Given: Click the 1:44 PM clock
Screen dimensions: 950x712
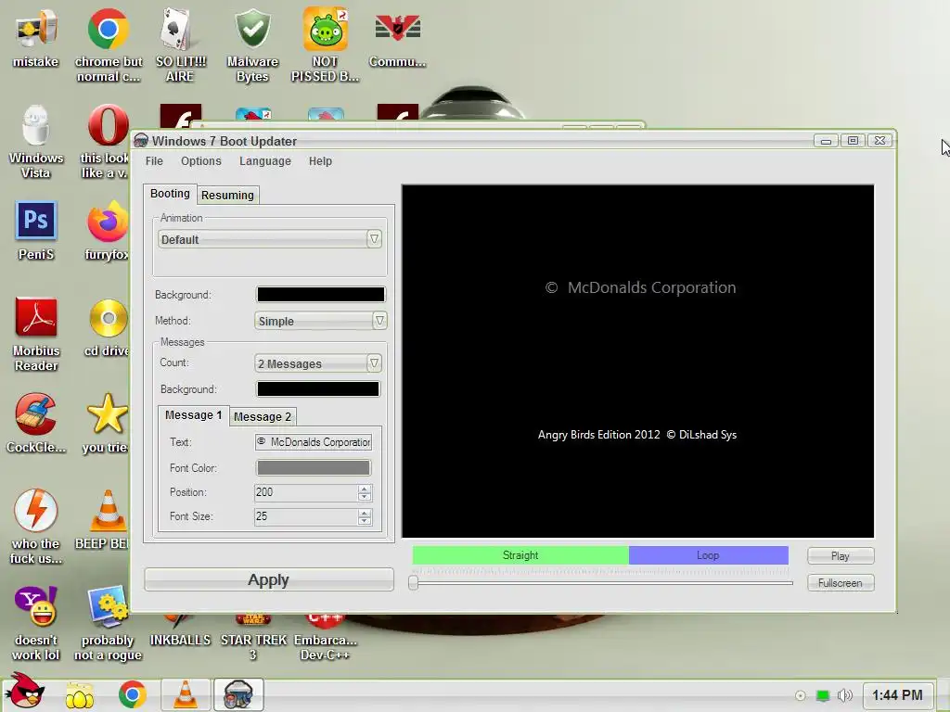Looking at the screenshot, I should (897, 695).
